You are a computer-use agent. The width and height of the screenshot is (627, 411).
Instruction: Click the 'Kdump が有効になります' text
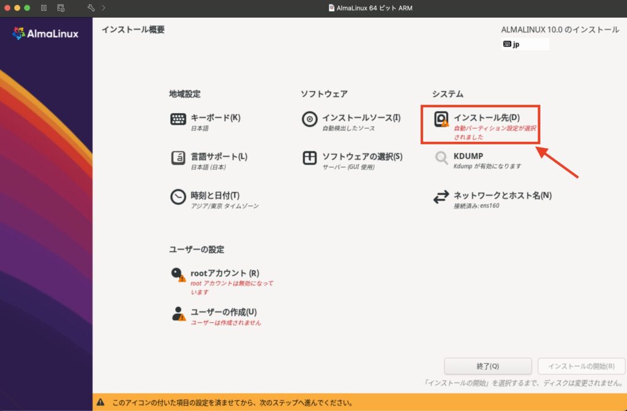[487, 166]
